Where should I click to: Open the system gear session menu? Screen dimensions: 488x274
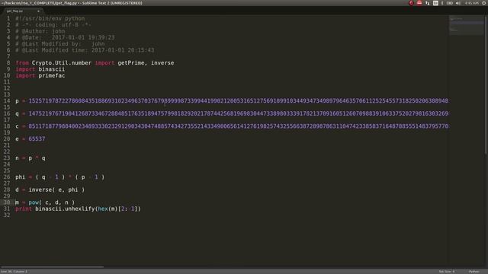tap(484, 3)
